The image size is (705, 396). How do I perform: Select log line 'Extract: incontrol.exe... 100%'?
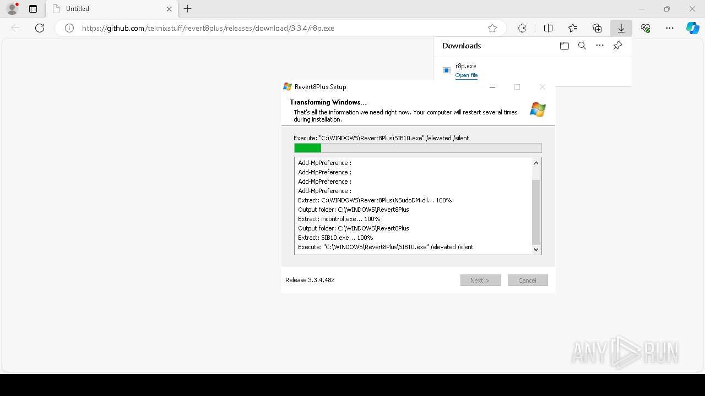tap(339, 219)
